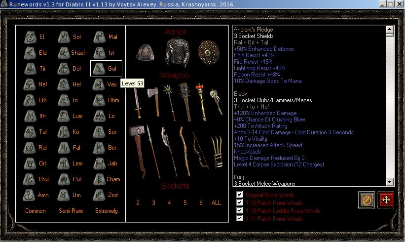Pick the Shael rune icon
The height and width of the screenshot is (242, 405).
tap(64, 53)
